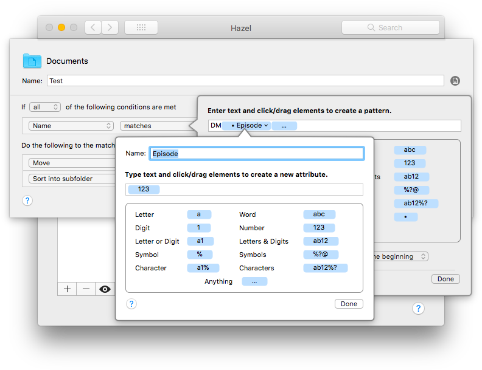Click the 'Anything' label in attribute popover
This screenshot has height=370, width=482.
point(218,282)
